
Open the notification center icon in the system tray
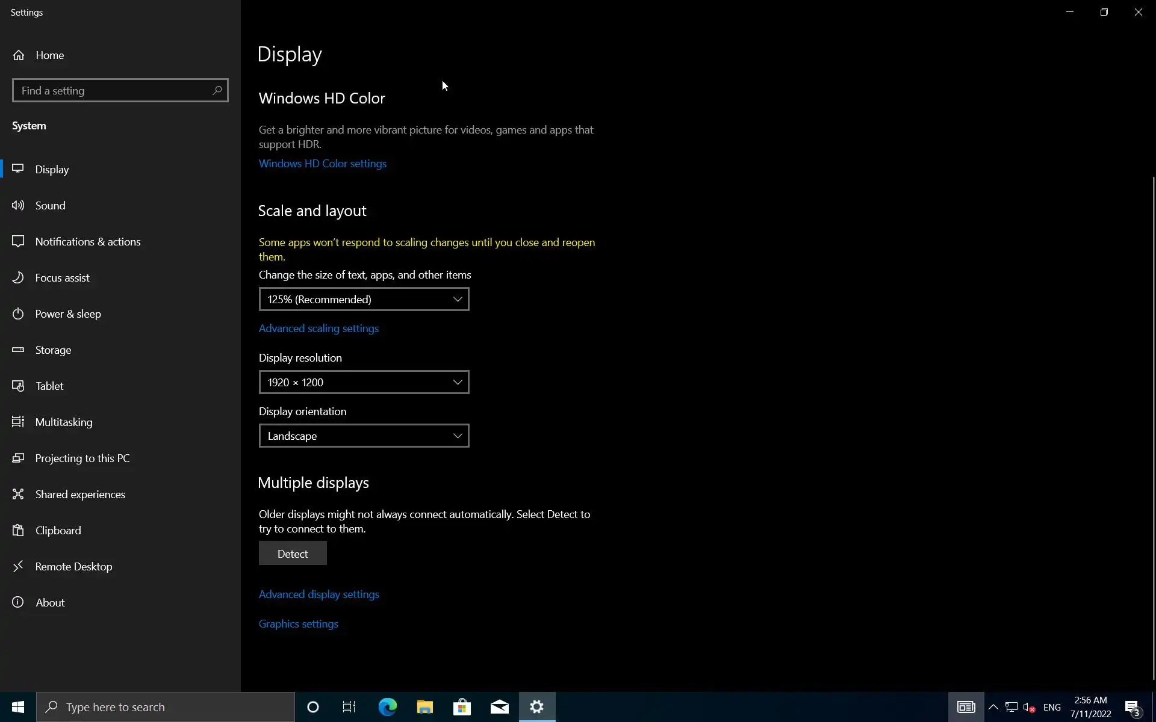tap(1133, 708)
